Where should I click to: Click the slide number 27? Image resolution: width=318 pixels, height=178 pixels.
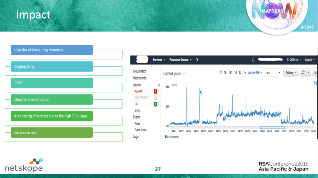click(x=158, y=169)
